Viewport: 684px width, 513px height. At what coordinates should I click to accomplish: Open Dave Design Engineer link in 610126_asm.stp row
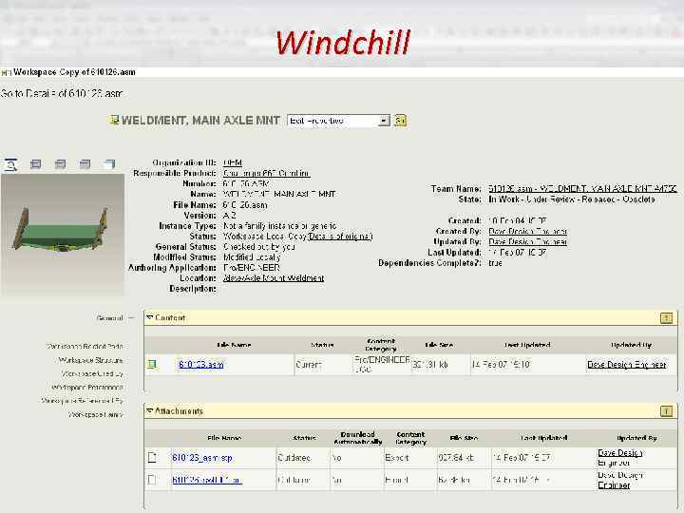click(x=619, y=457)
